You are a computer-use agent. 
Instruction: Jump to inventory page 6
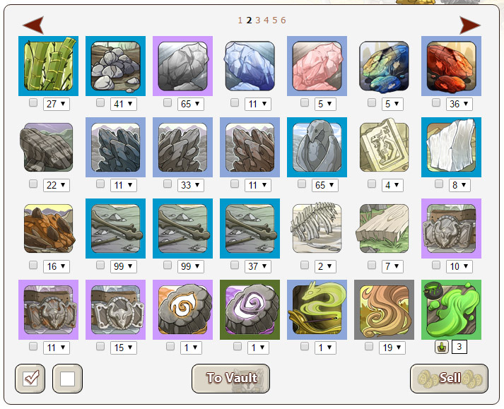click(283, 20)
